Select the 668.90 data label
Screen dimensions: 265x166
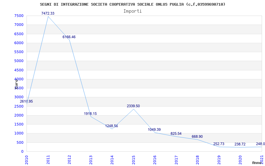click(x=197, y=136)
